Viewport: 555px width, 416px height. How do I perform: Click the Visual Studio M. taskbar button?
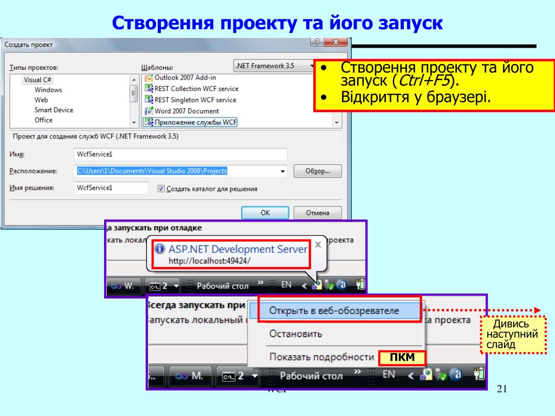pyautogui.click(x=190, y=376)
